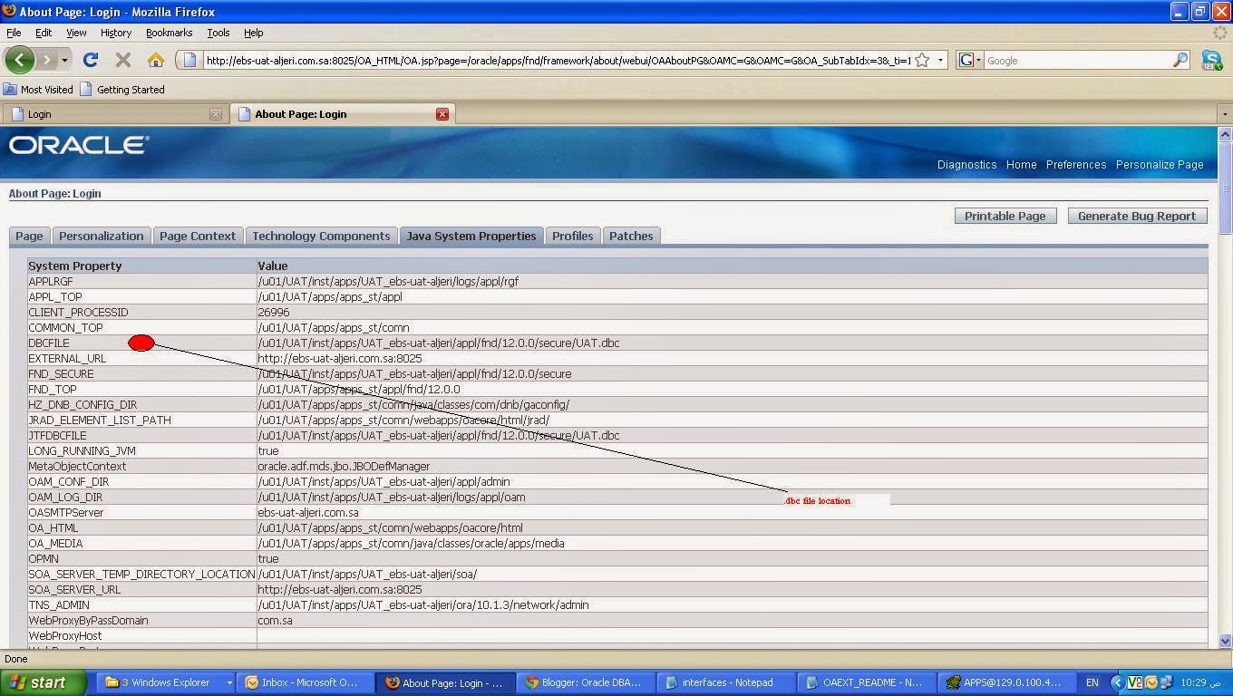Click the Stop loading icon
The image size is (1233, 696).
pyautogui.click(x=122, y=60)
